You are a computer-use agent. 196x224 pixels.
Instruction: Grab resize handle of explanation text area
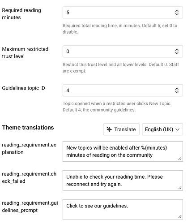click(x=180, y=159)
